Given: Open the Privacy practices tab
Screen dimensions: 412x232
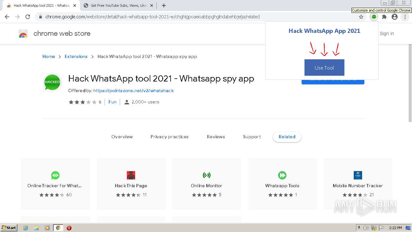Looking at the screenshot, I should pyautogui.click(x=170, y=137).
